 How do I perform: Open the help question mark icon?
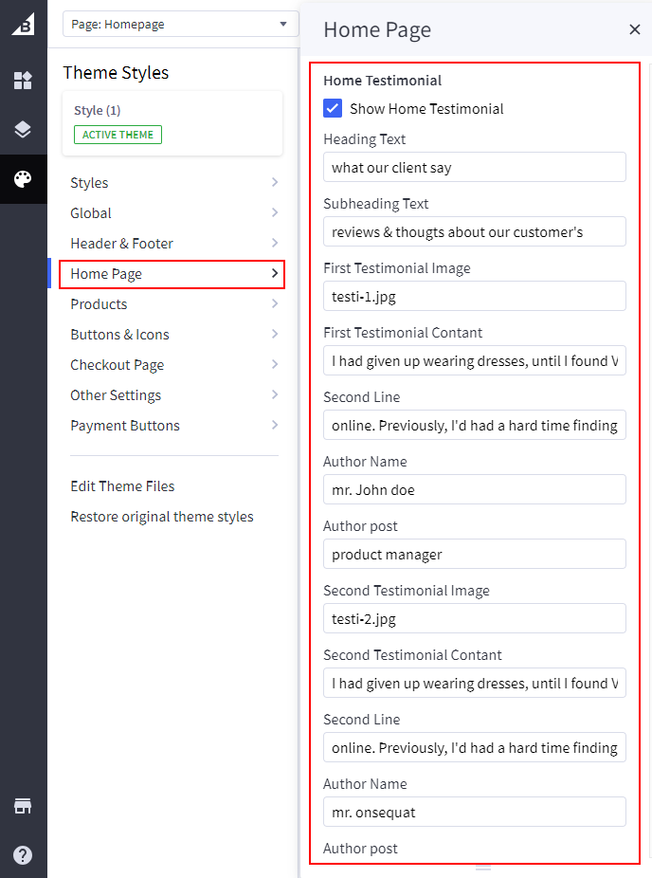[23, 854]
